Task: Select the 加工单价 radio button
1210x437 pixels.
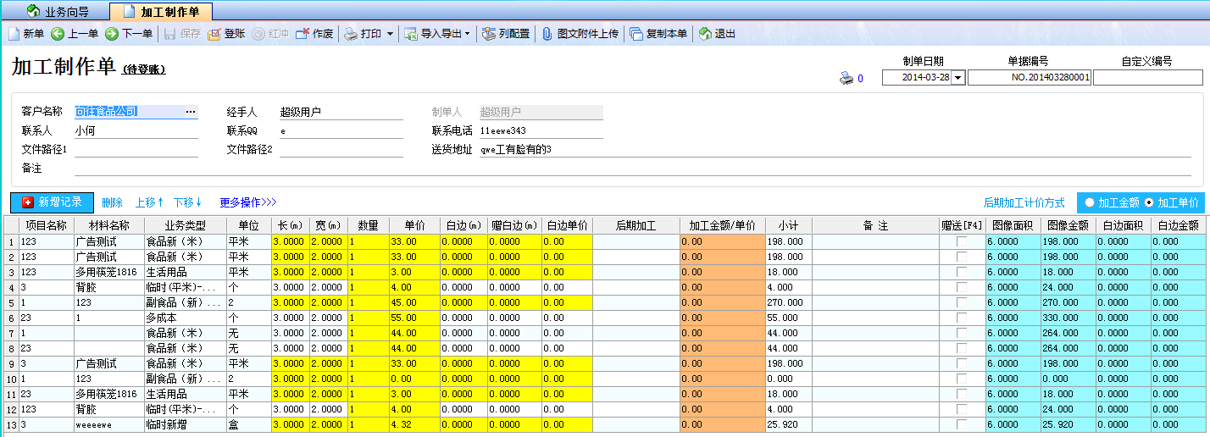Action: 1148,202
